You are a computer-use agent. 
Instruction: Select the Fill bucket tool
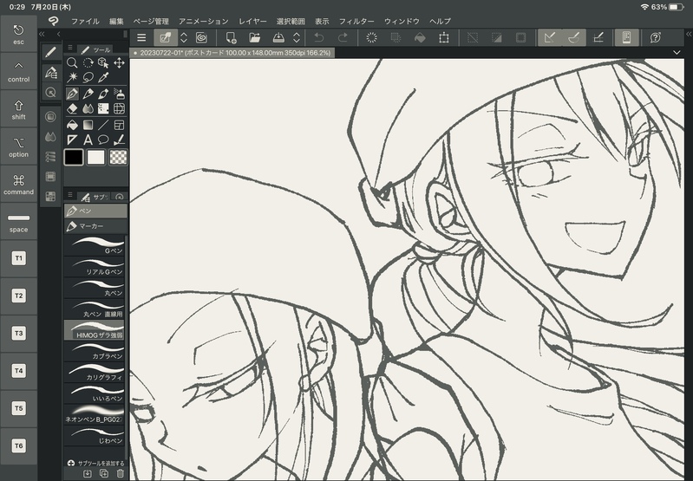pyautogui.click(x=72, y=125)
